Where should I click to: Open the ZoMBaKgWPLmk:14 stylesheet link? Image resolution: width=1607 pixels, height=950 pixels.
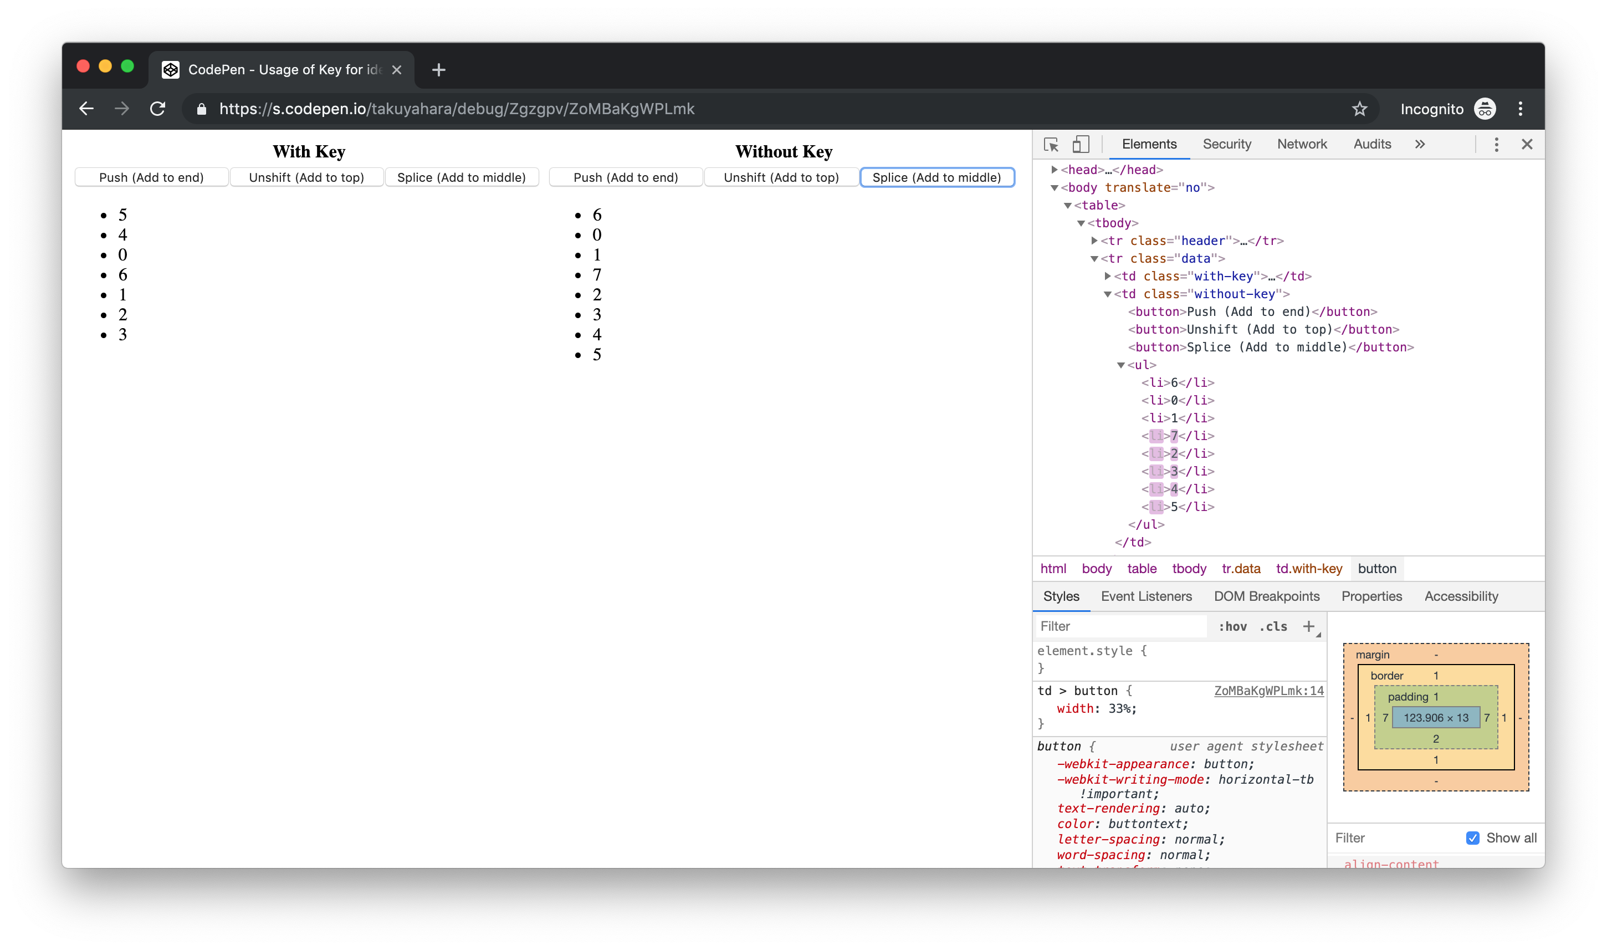point(1268,691)
